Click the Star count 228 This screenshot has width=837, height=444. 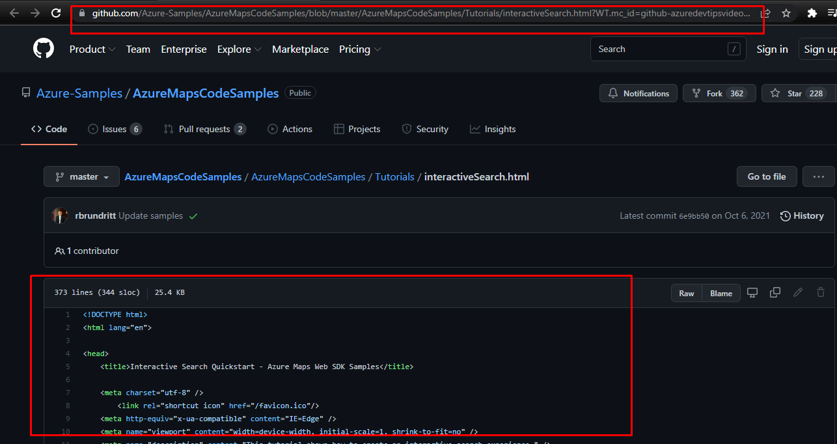tap(816, 94)
